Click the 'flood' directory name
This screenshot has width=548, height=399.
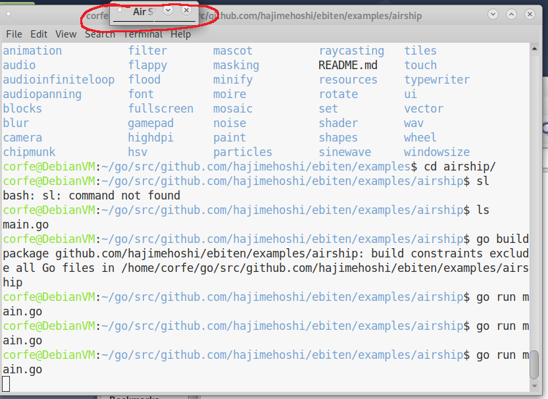click(144, 80)
